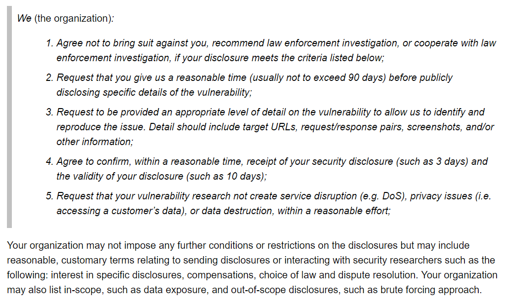Click the italic word "We" at top

[24, 18]
